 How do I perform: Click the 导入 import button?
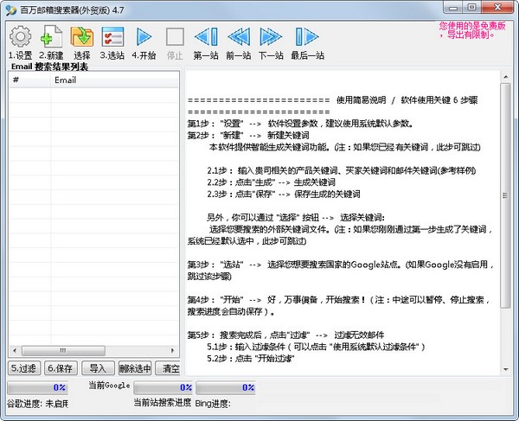[x=98, y=368]
